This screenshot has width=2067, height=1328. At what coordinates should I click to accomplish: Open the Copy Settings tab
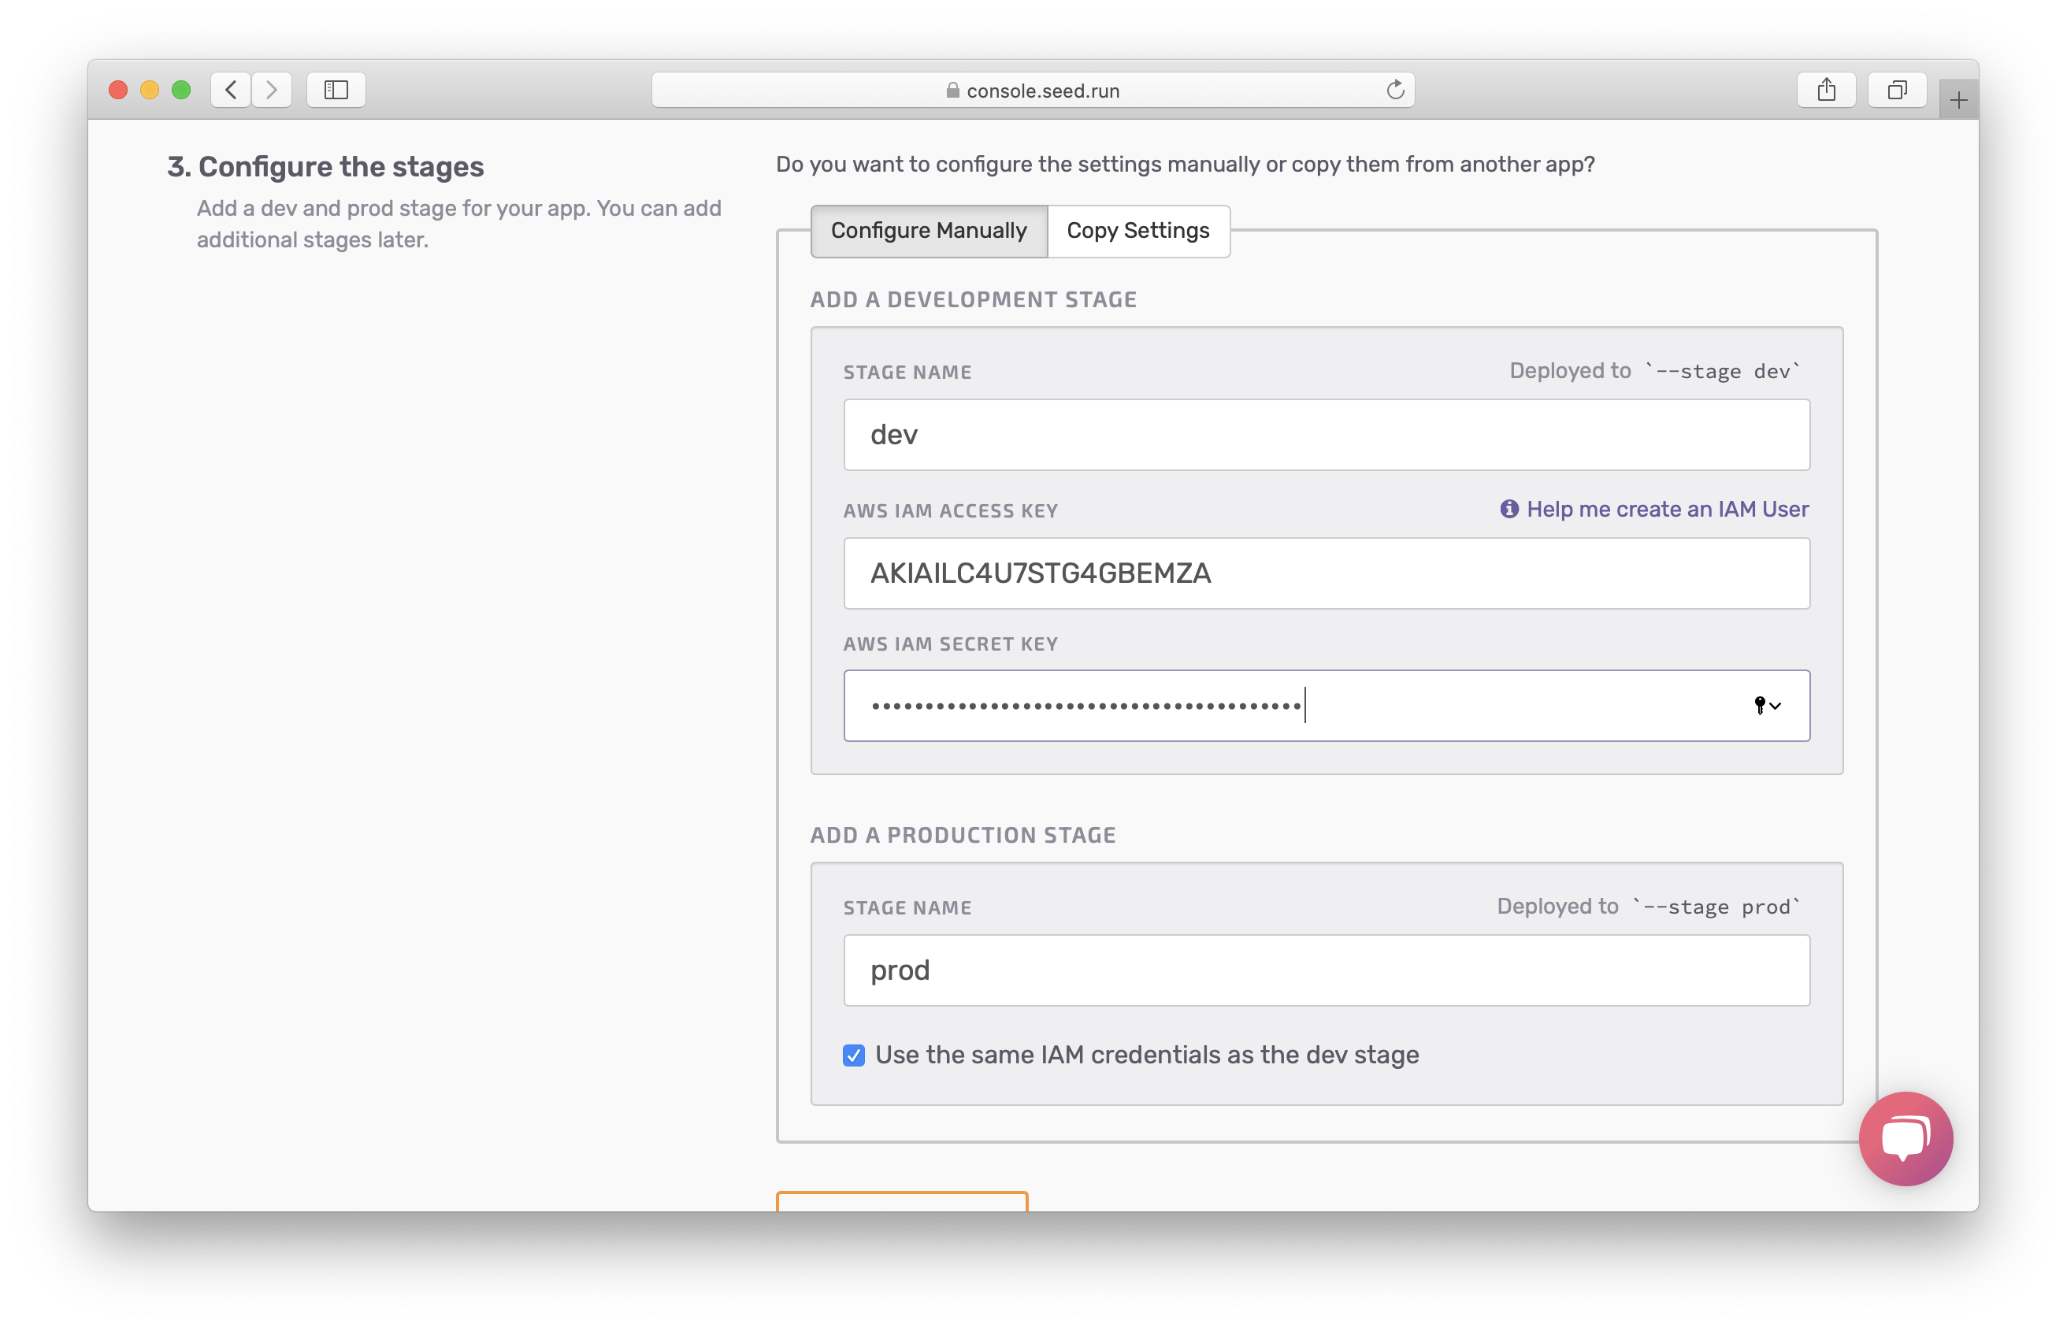(x=1139, y=230)
